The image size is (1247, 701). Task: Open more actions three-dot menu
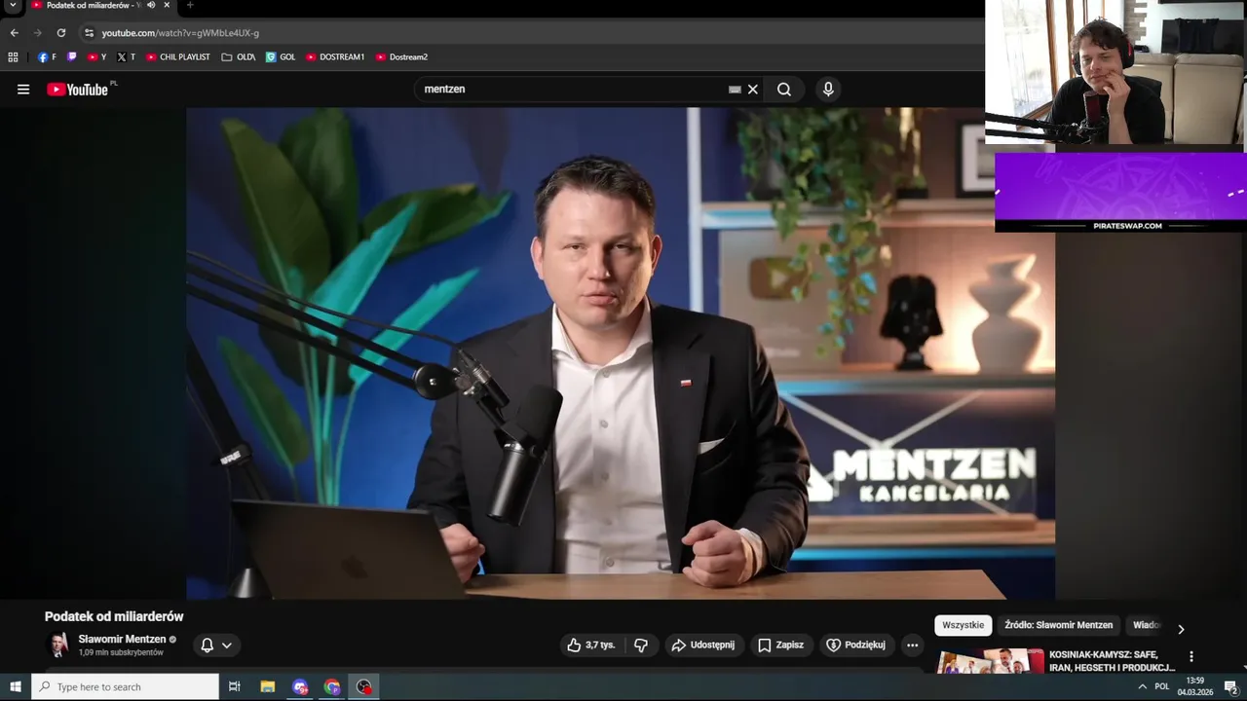(912, 646)
